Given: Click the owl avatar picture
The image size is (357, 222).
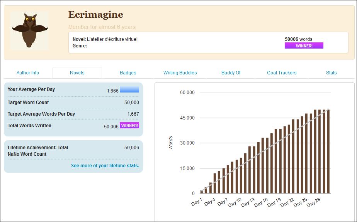Looking at the screenshot, I should click(30, 31).
